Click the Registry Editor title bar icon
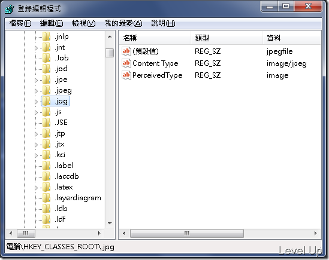 click(x=10, y=9)
